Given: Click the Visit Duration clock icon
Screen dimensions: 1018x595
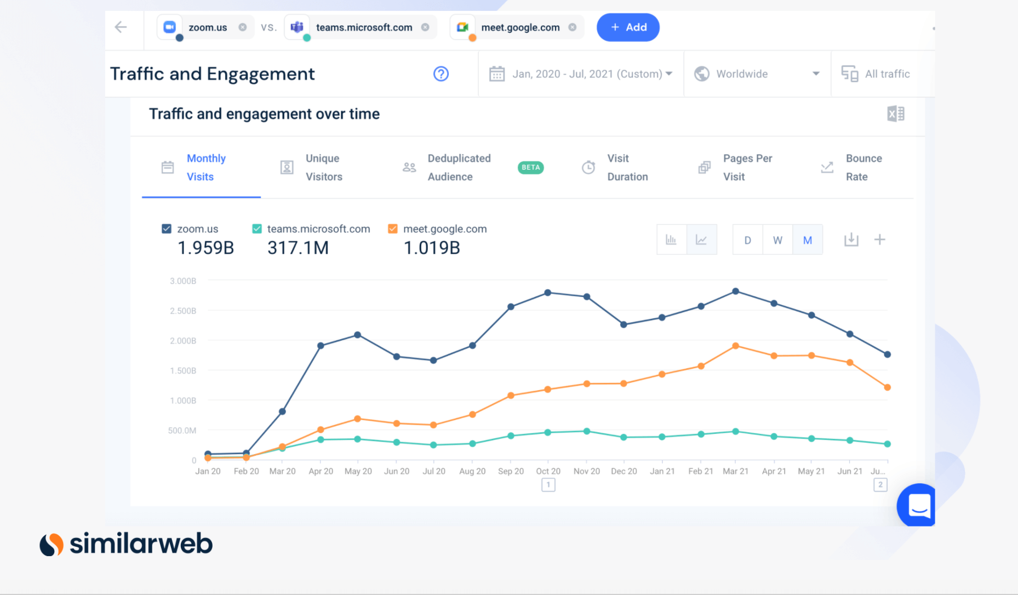Looking at the screenshot, I should (588, 167).
